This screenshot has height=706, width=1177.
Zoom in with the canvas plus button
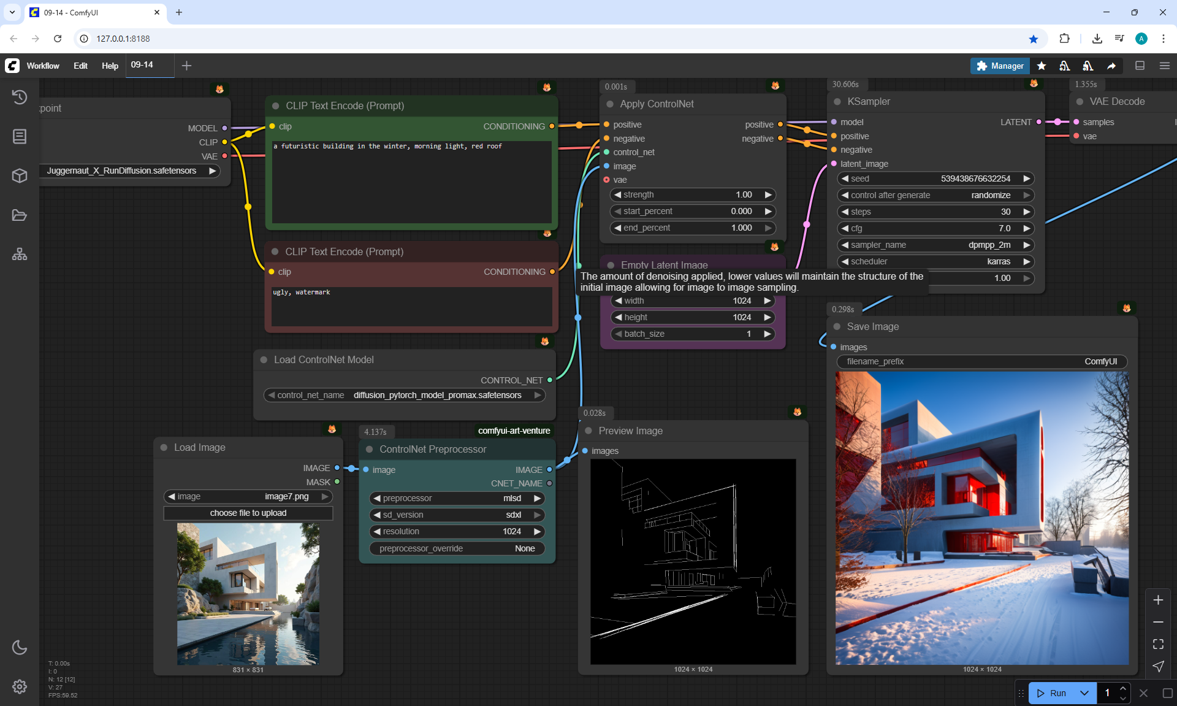[1158, 600]
